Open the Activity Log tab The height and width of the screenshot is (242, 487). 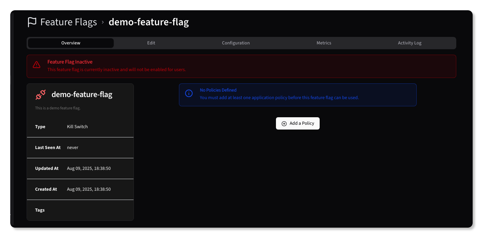pos(409,43)
